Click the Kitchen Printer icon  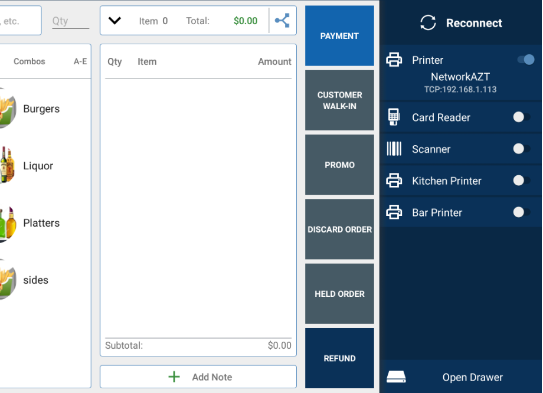pos(394,181)
